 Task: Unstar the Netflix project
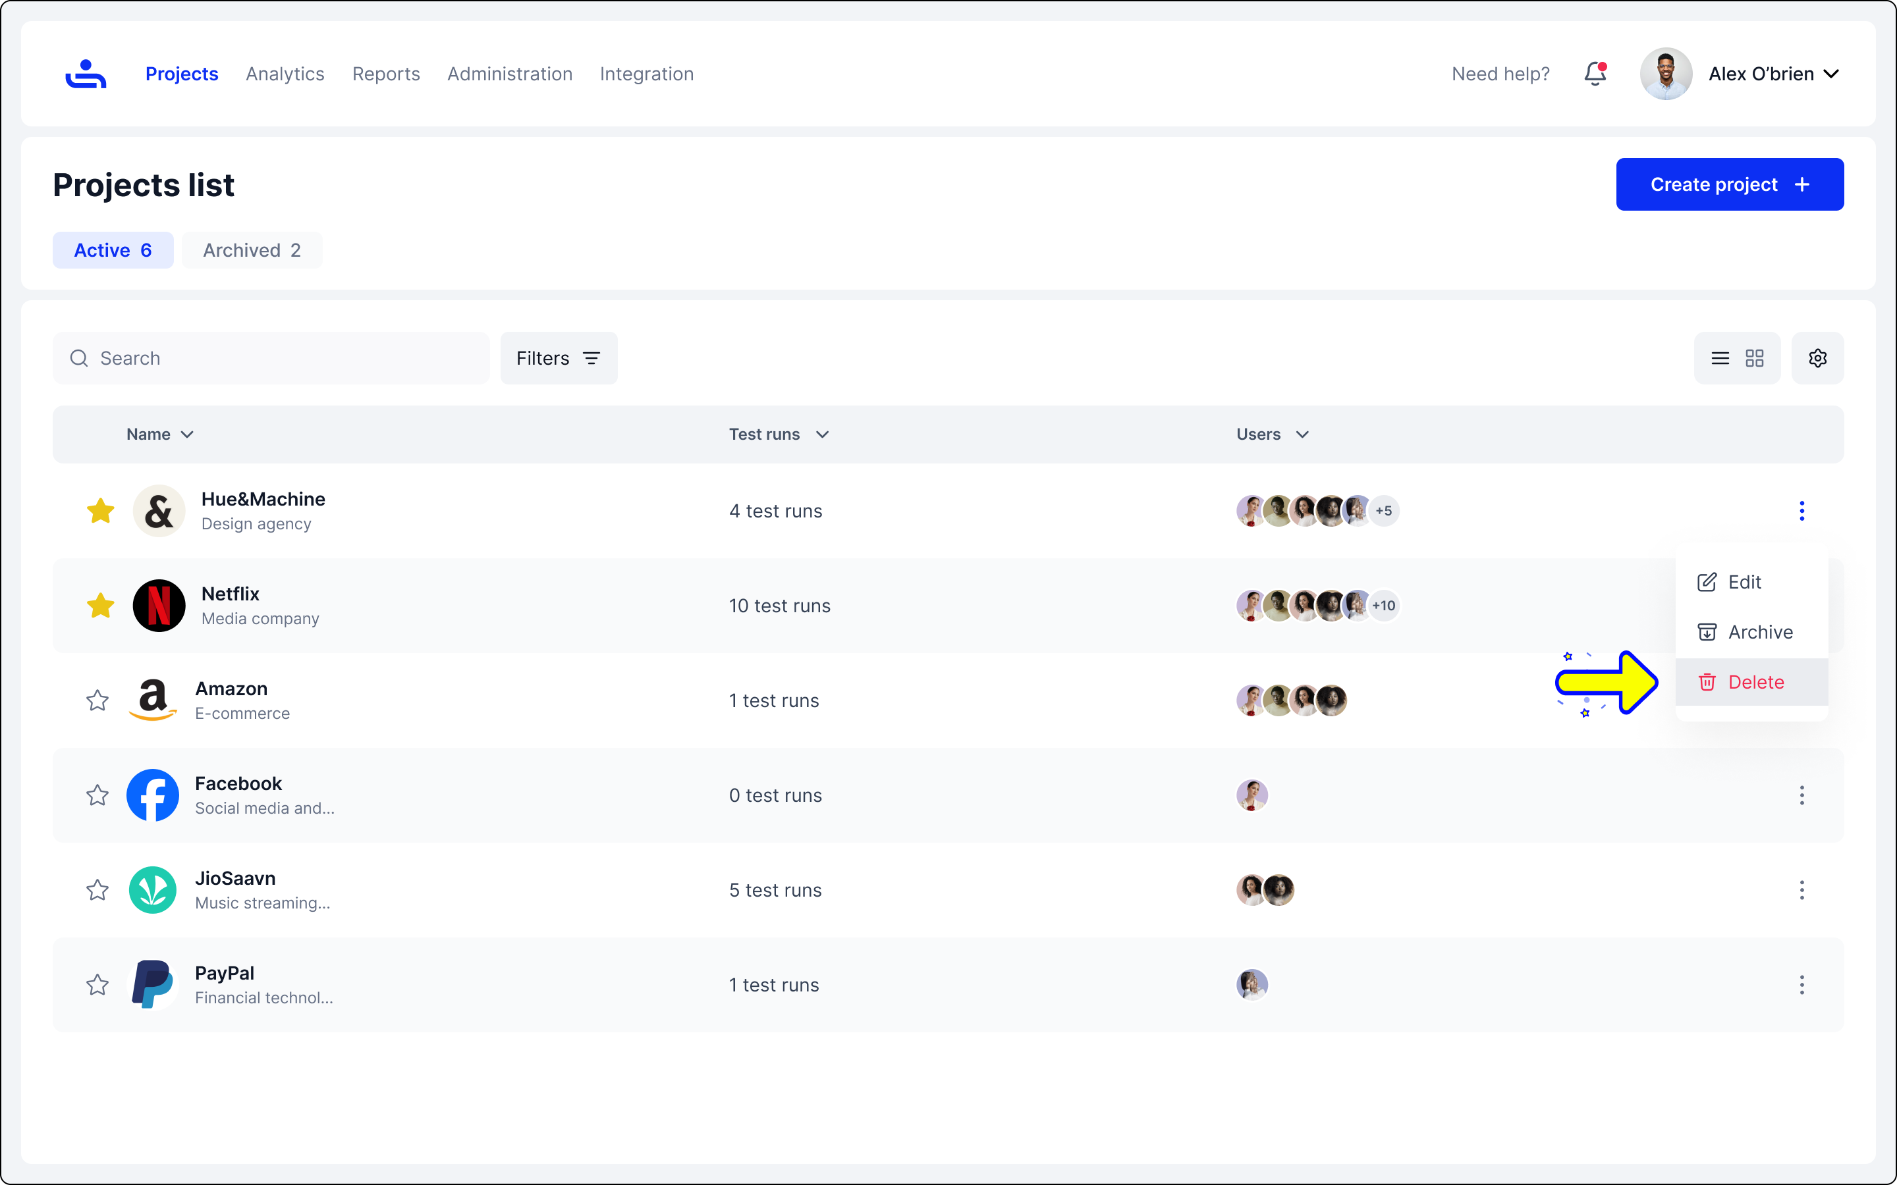pyautogui.click(x=100, y=606)
